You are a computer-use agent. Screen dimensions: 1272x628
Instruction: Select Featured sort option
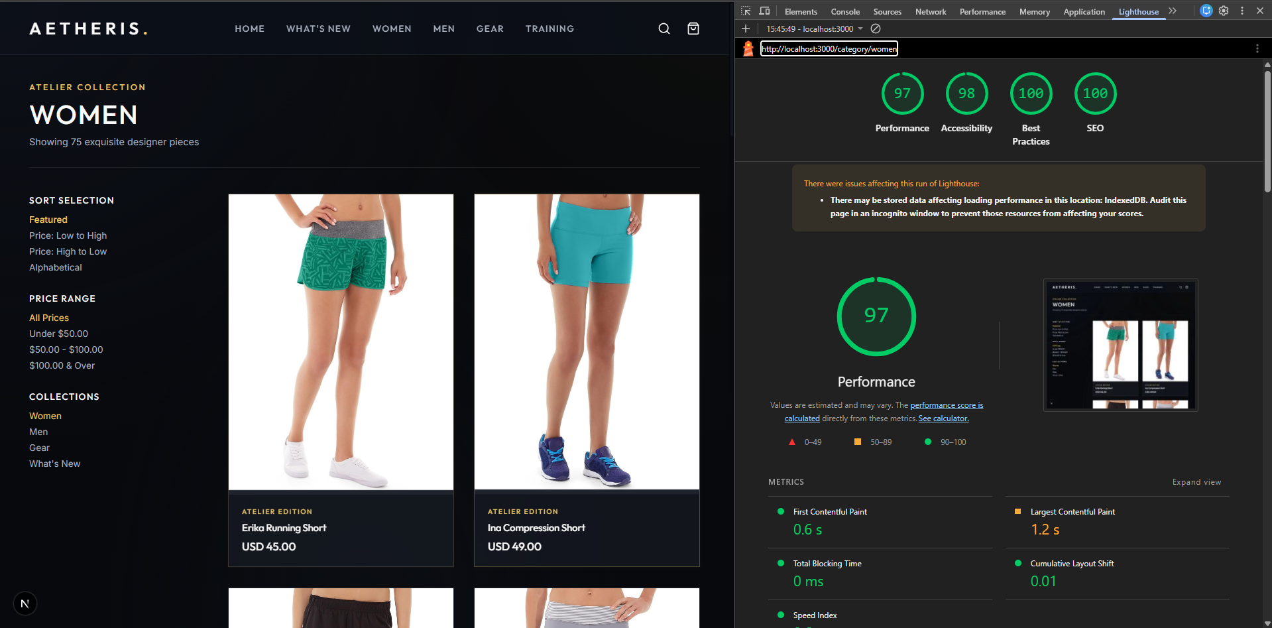coord(48,220)
